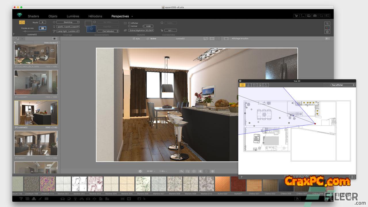This screenshot has width=368, height=207.
Task: Click the zoom magnifier icon below viewport
Action: (188, 171)
